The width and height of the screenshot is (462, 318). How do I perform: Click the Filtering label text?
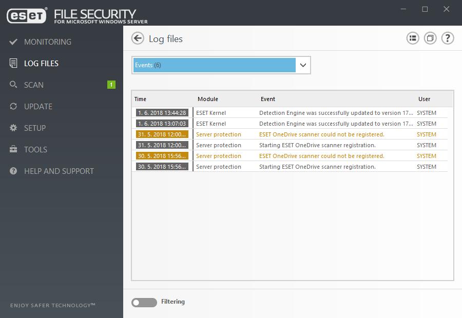[x=173, y=302]
